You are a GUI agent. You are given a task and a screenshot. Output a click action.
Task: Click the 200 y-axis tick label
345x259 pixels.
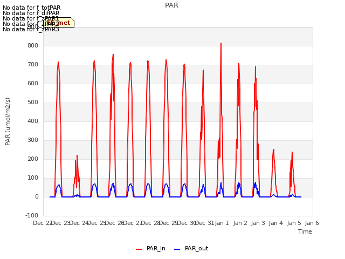click(33, 159)
